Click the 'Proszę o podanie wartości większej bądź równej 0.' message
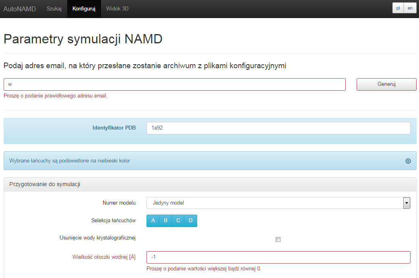The height and width of the screenshot is (278, 419). pyautogui.click(x=204, y=269)
